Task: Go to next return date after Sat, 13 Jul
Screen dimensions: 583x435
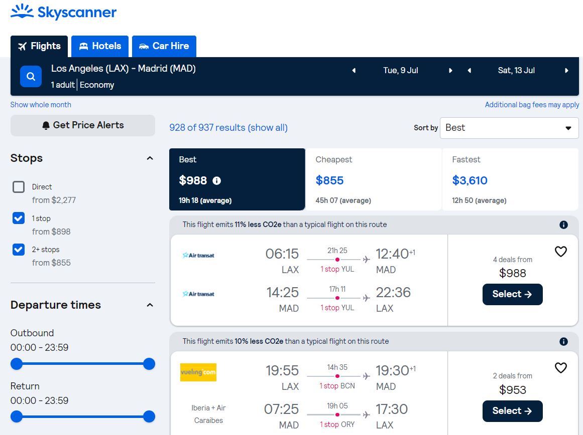Action: pyautogui.click(x=566, y=71)
